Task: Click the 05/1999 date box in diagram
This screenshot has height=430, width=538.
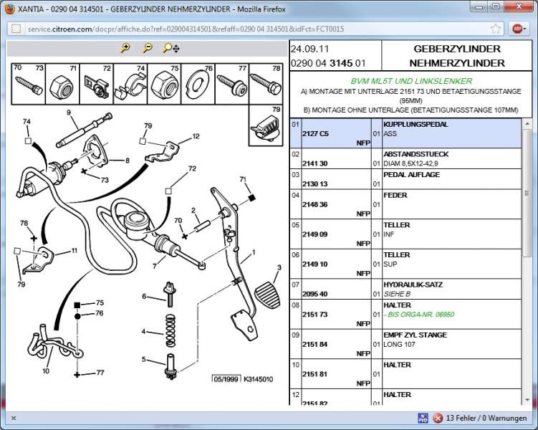Action: point(226,379)
